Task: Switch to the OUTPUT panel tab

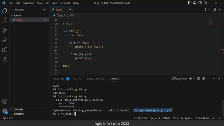Action: 78,79
